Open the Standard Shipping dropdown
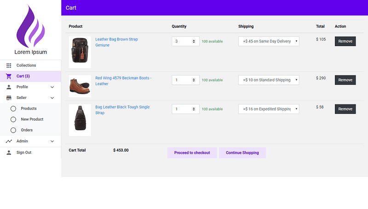368x209 pixels. click(x=269, y=80)
